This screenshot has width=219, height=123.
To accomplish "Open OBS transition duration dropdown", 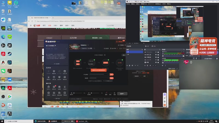I will 199,56.
